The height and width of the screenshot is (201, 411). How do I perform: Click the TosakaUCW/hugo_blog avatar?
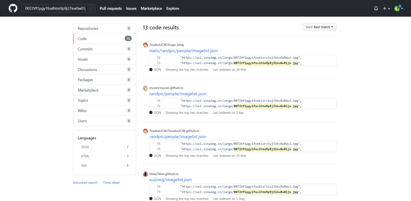[x=145, y=45]
